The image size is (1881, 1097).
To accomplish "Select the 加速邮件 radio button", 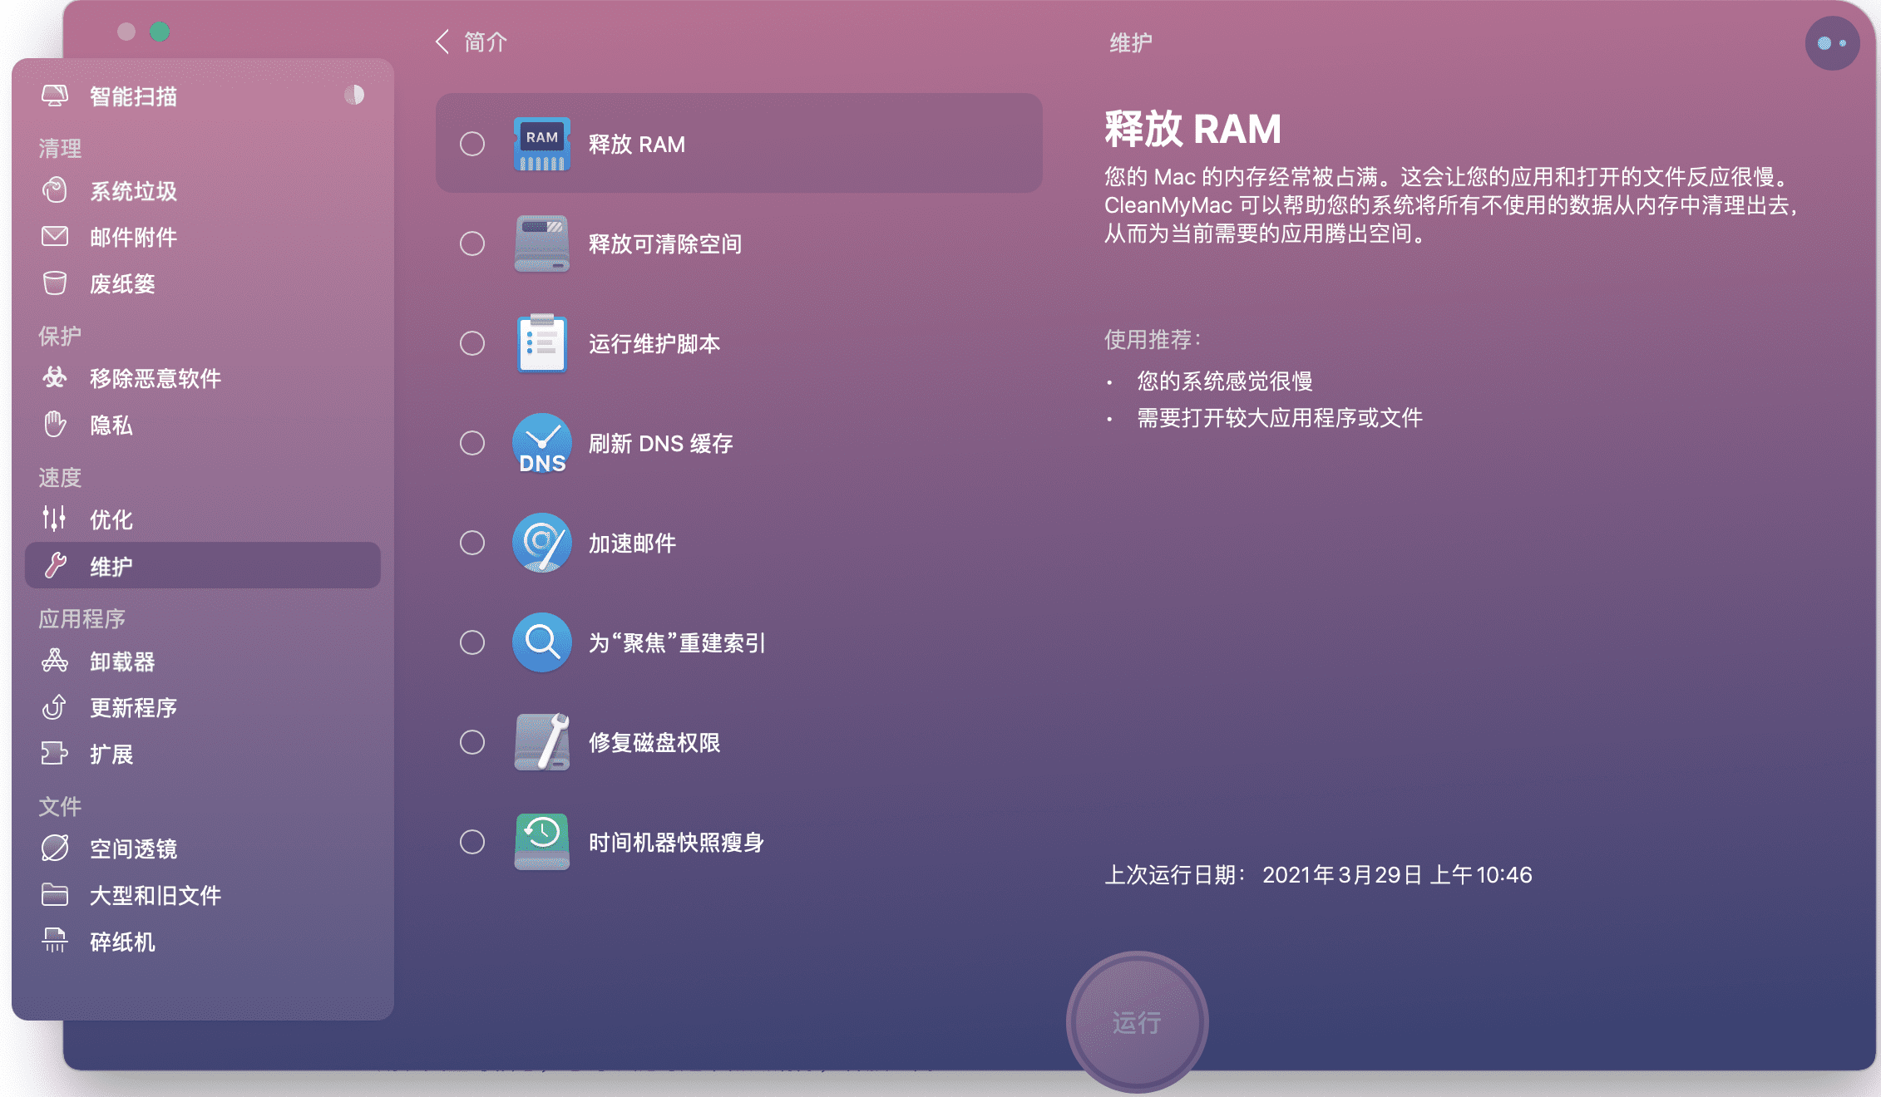I will point(472,543).
